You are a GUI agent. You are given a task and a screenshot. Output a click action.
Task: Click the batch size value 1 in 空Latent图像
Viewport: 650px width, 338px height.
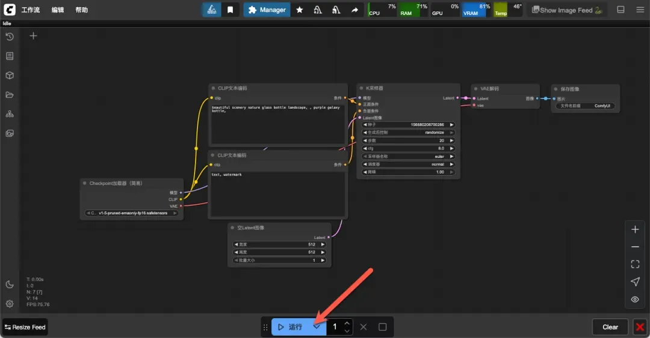(279, 260)
